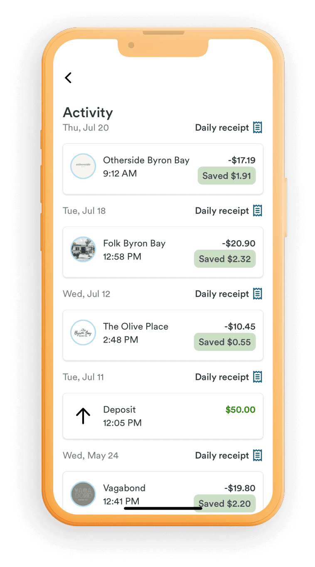315x567 pixels.
Task: Open receipt icon for Wed, May 24
Action: [258, 456]
